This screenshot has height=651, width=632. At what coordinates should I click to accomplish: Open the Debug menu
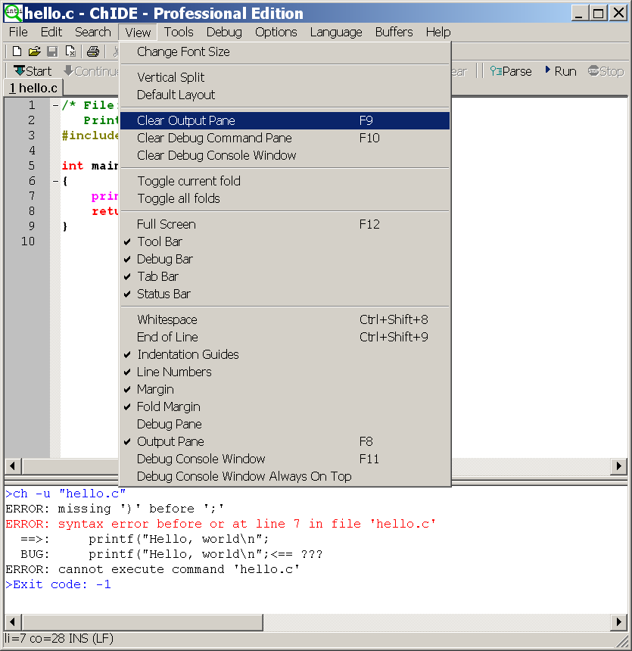click(224, 32)
